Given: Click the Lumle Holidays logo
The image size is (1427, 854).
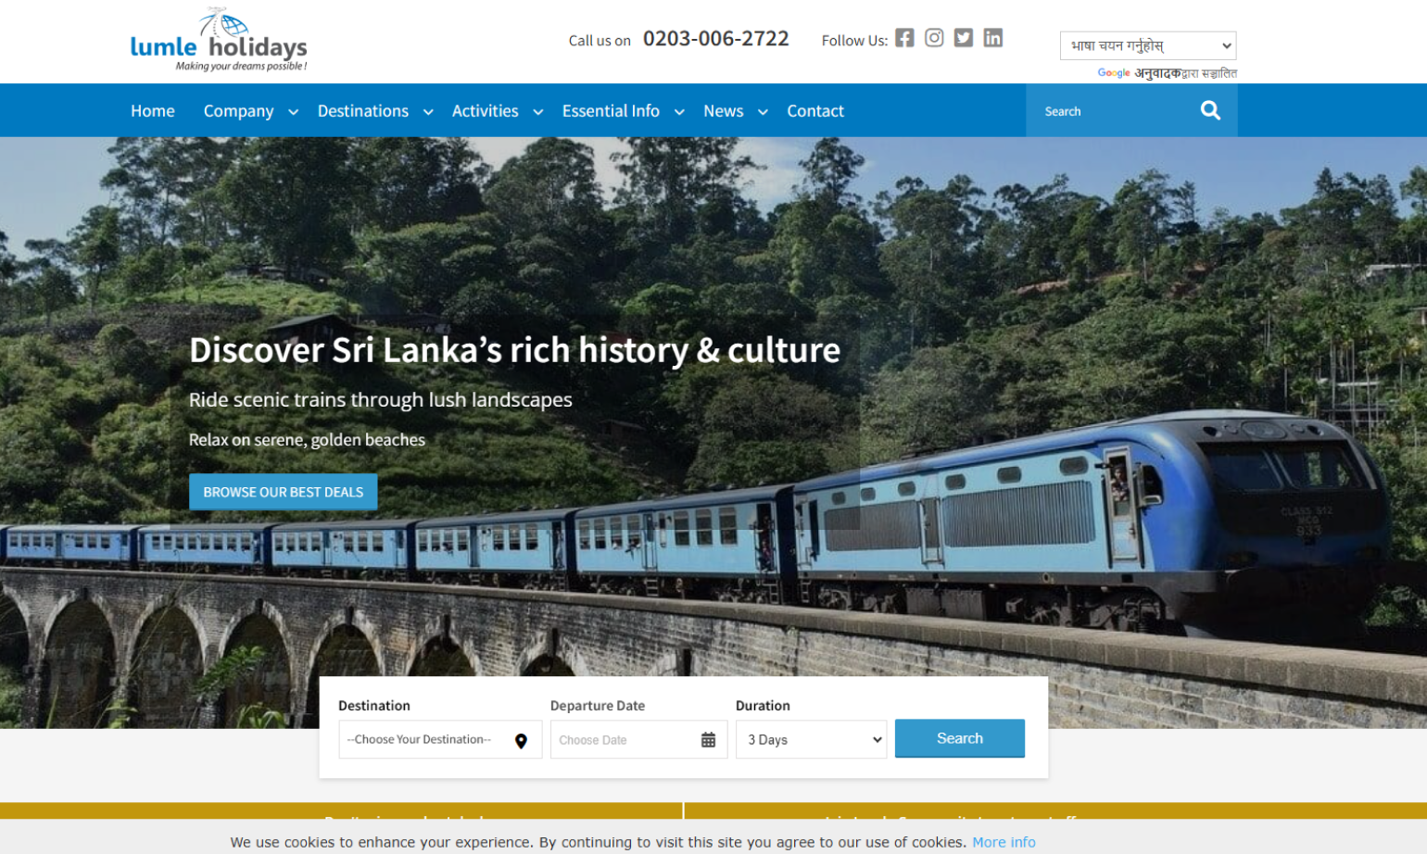Looking at the screenshot, I should tap(219, 41).
